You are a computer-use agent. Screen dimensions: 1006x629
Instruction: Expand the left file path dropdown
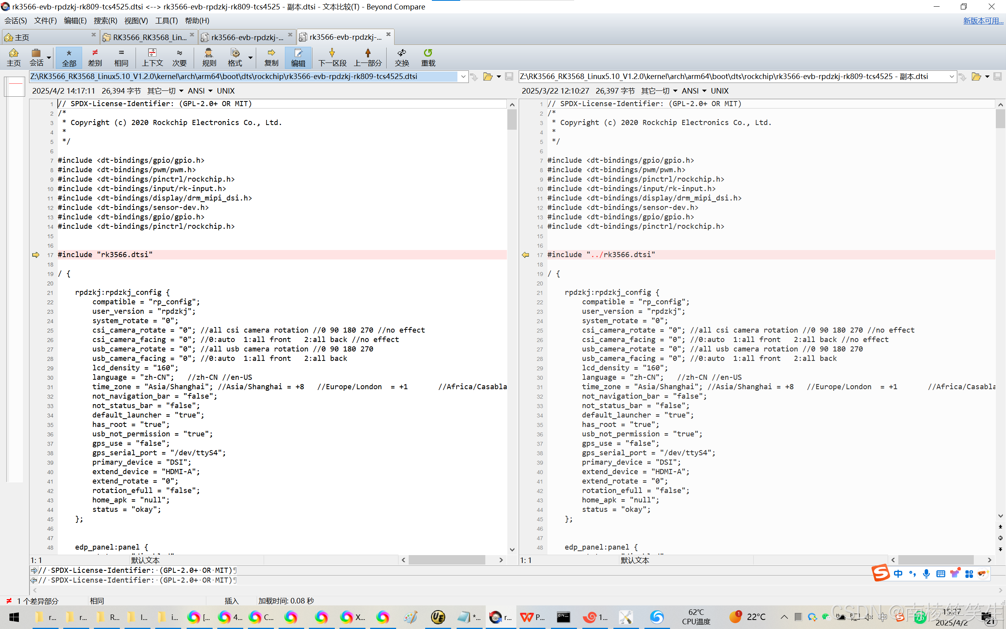click(463, 77)
